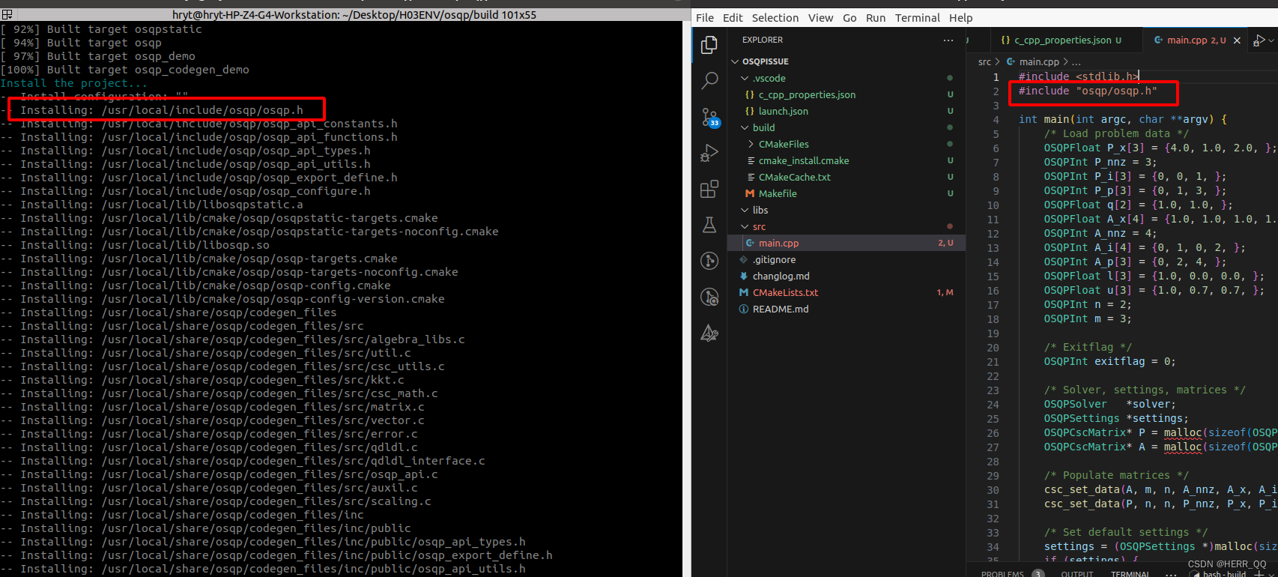The image size is (1278, 577).
Task: Open the Selection menu
Action: click(x=775, y=18)
